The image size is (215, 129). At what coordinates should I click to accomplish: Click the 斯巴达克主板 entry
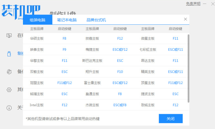[x=92, y=60]
